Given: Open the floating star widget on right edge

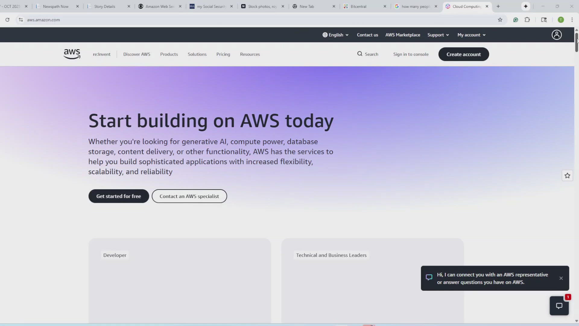Looking at the screenshot, I should 567,175.
